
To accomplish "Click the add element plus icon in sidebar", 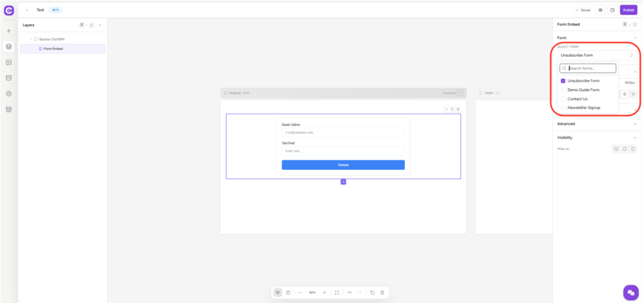I will (9, 31).
